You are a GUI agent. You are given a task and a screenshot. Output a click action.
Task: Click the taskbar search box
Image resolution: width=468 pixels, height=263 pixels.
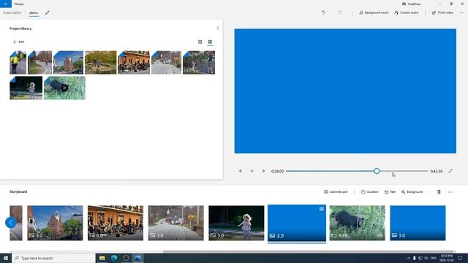53,258
